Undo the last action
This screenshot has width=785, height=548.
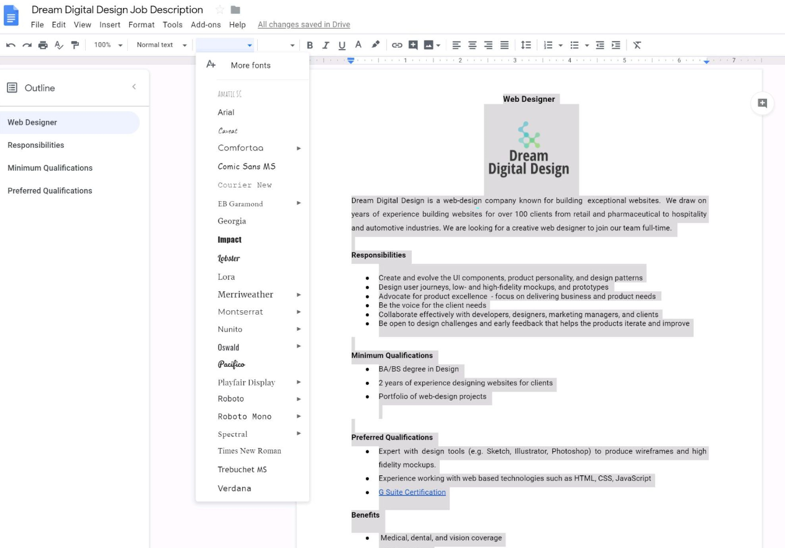coord(11,45)
